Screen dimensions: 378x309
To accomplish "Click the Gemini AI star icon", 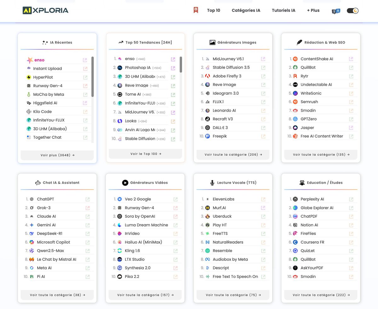I will point(31,225).
